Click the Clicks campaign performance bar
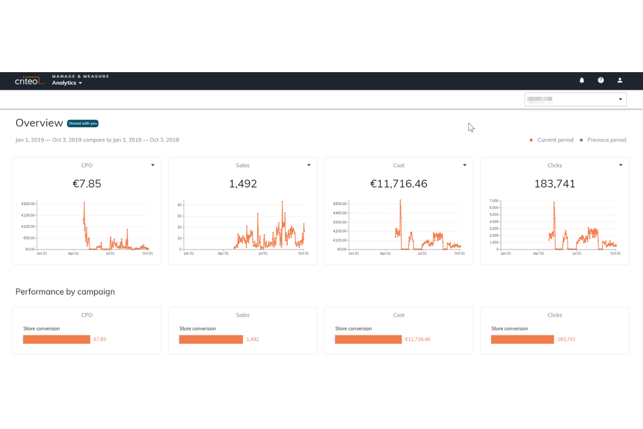Screen dimensions: 643x429 click(522, 339)
